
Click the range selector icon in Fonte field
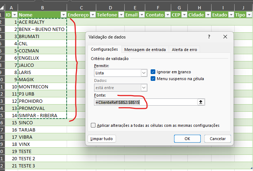pos(201,102)
